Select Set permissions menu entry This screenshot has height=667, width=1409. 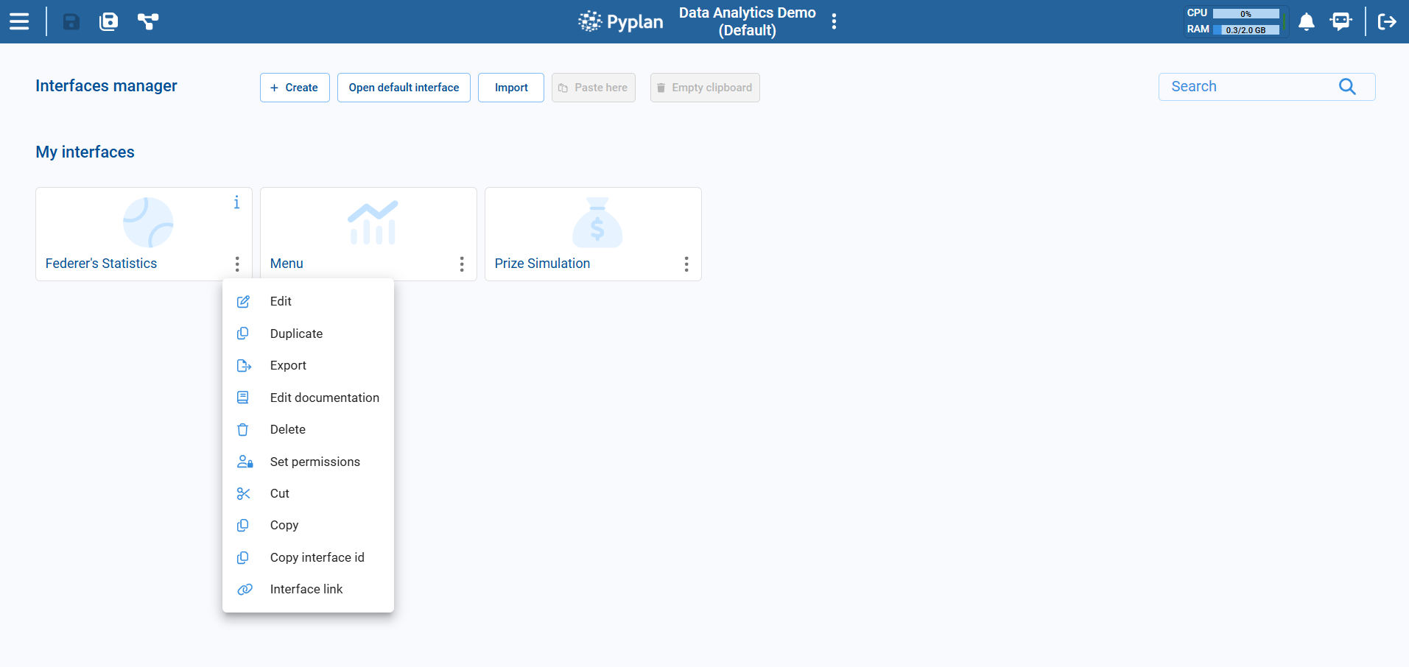point(315,462)
